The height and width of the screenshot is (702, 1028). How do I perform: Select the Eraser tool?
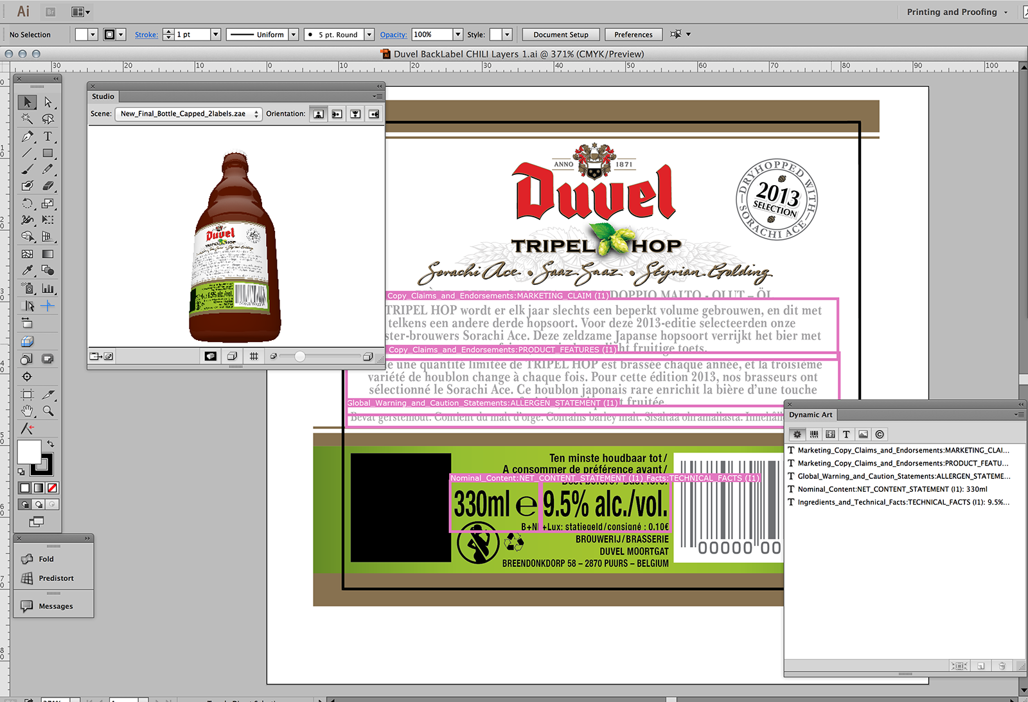point(48,186)
